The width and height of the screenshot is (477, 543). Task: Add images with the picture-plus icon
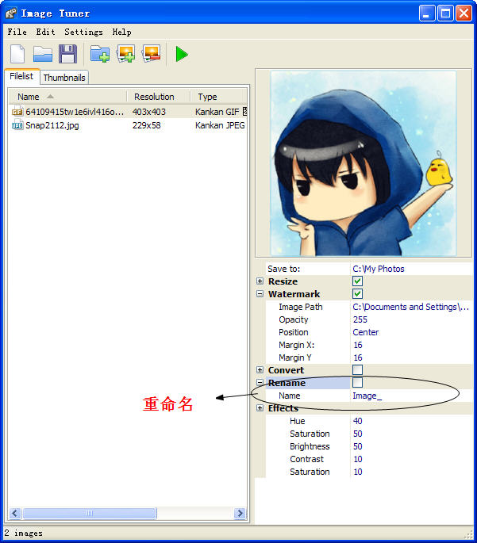click(x=126, y=54)
